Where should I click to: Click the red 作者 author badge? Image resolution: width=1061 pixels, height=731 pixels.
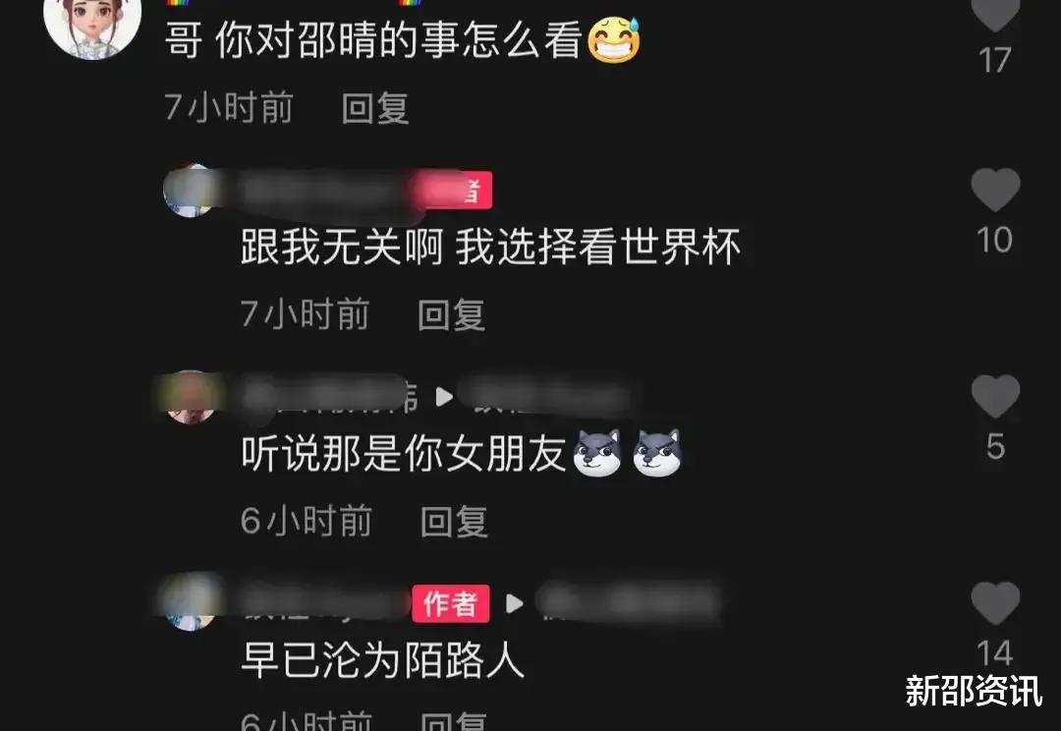[451, 603]
